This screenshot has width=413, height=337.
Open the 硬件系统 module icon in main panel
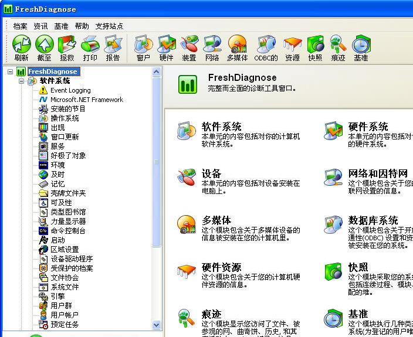coord(333,131)
